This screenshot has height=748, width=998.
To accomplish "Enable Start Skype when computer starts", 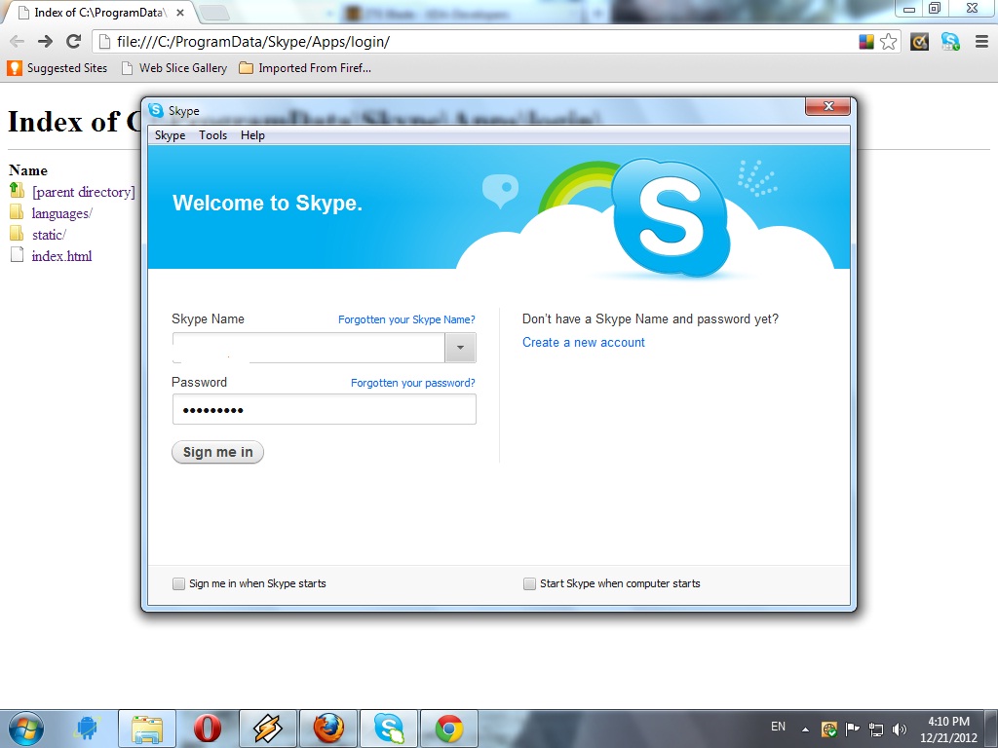I will (529, 584).
